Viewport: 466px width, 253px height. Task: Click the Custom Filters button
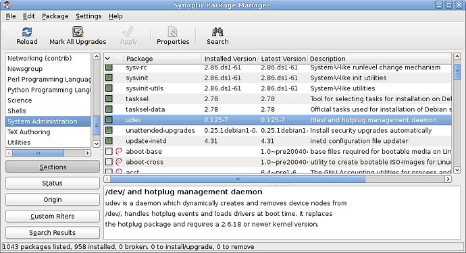pyautogui.click(x=53, y=216)
